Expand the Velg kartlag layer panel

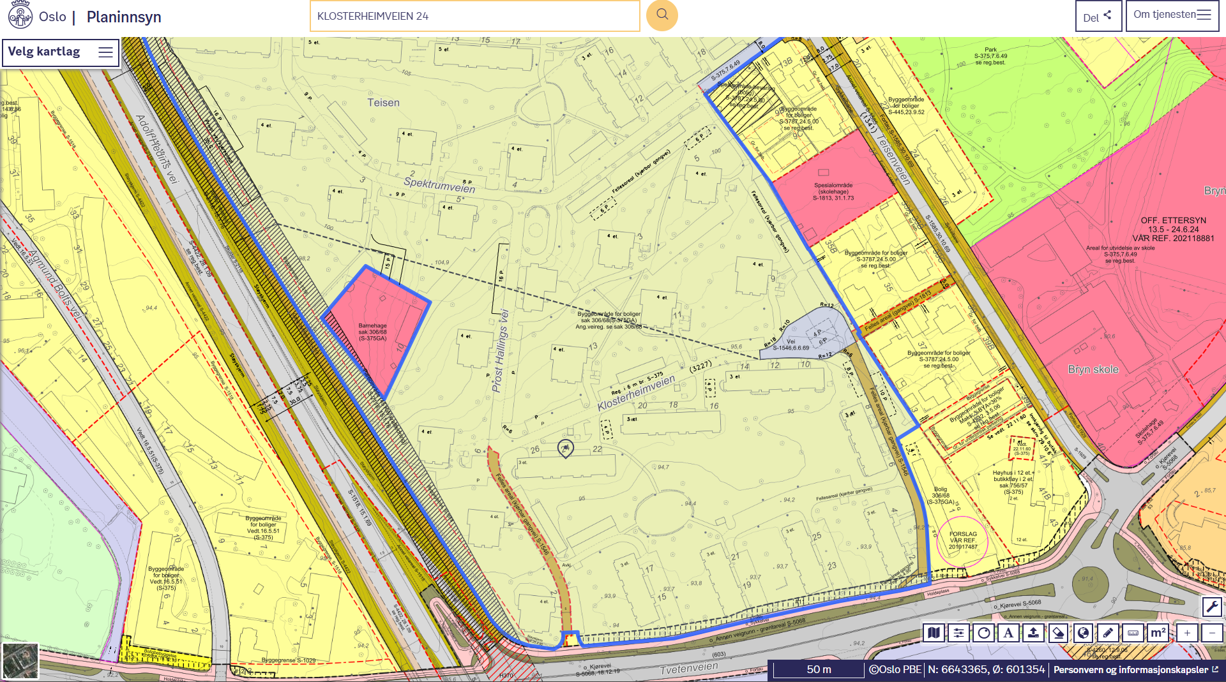coord(61,52)
